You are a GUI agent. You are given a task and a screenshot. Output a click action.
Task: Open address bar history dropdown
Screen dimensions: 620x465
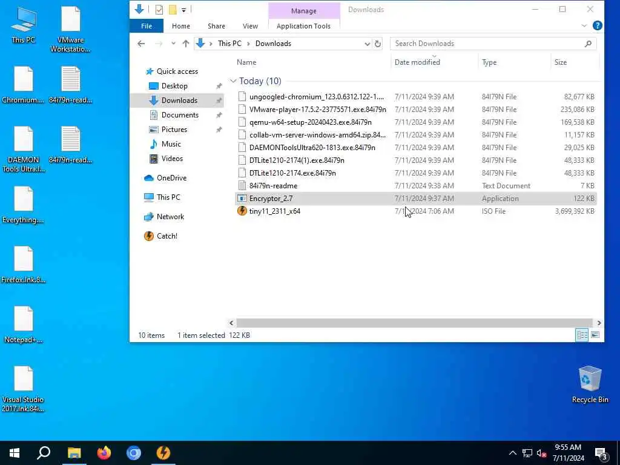pos(367,44)
